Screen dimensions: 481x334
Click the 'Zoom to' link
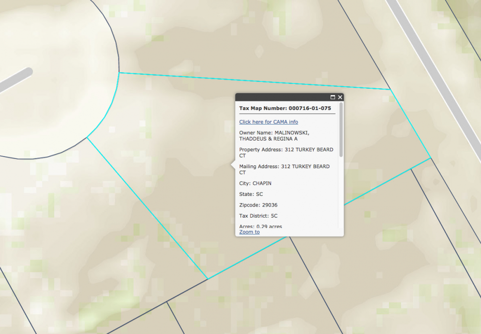point(249,232)
